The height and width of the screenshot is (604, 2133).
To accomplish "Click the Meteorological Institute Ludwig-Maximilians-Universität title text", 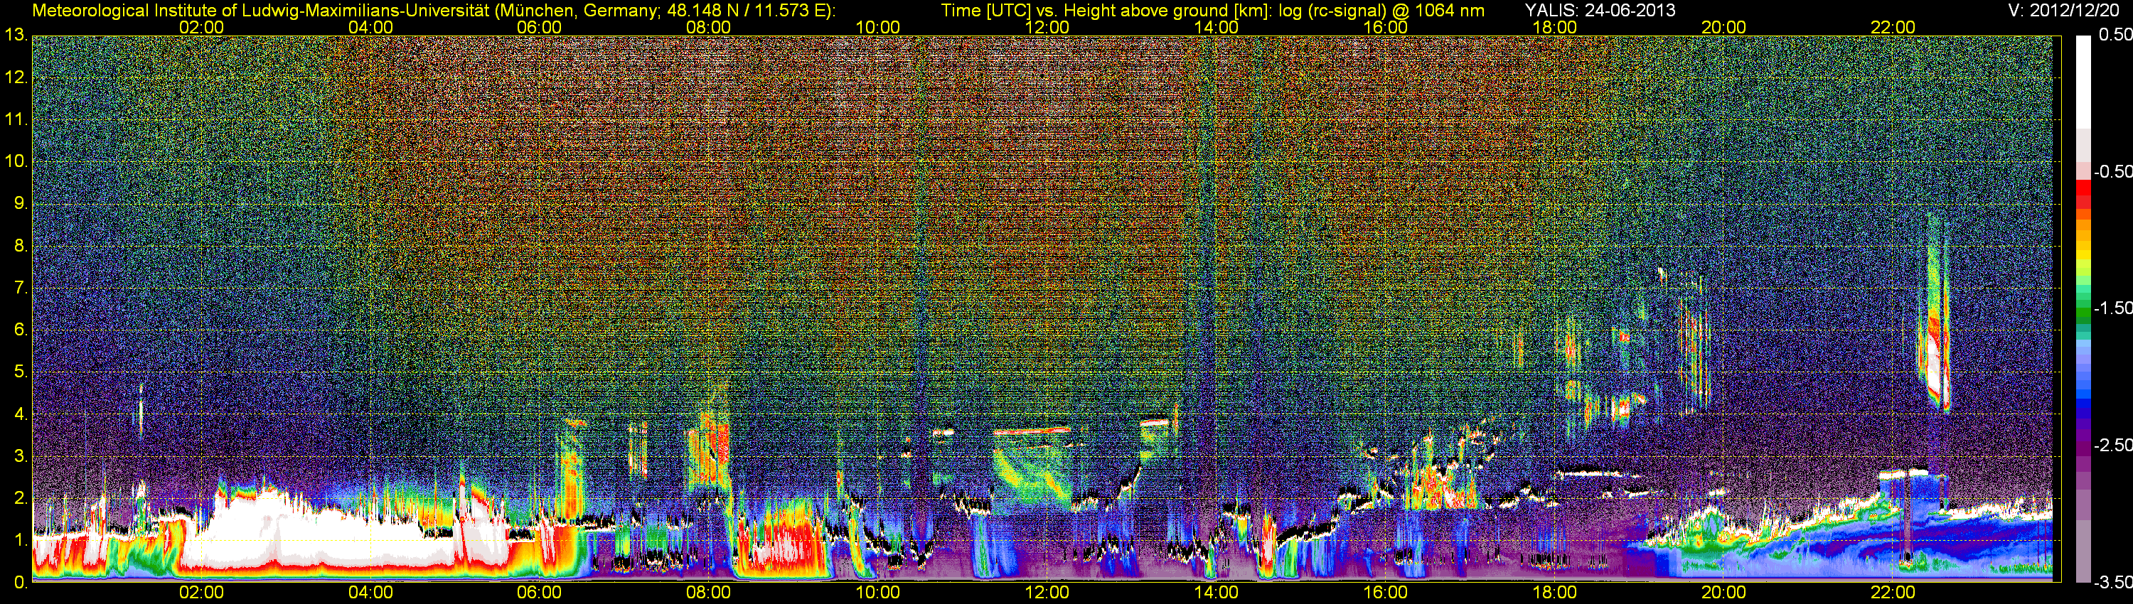I will (433, 11).
